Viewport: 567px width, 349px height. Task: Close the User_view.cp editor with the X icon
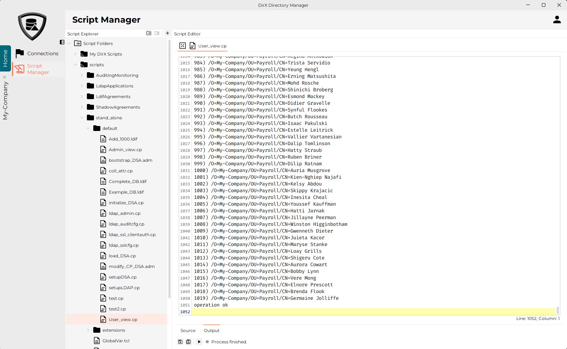183,46
